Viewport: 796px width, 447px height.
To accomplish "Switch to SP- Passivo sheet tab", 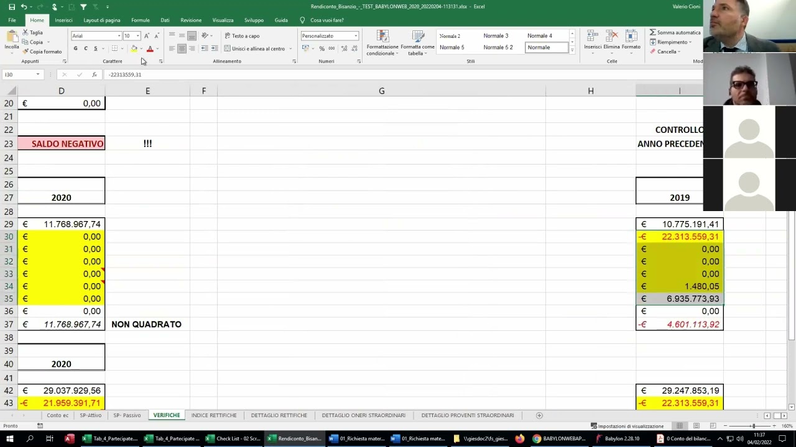I will point(127,415).
